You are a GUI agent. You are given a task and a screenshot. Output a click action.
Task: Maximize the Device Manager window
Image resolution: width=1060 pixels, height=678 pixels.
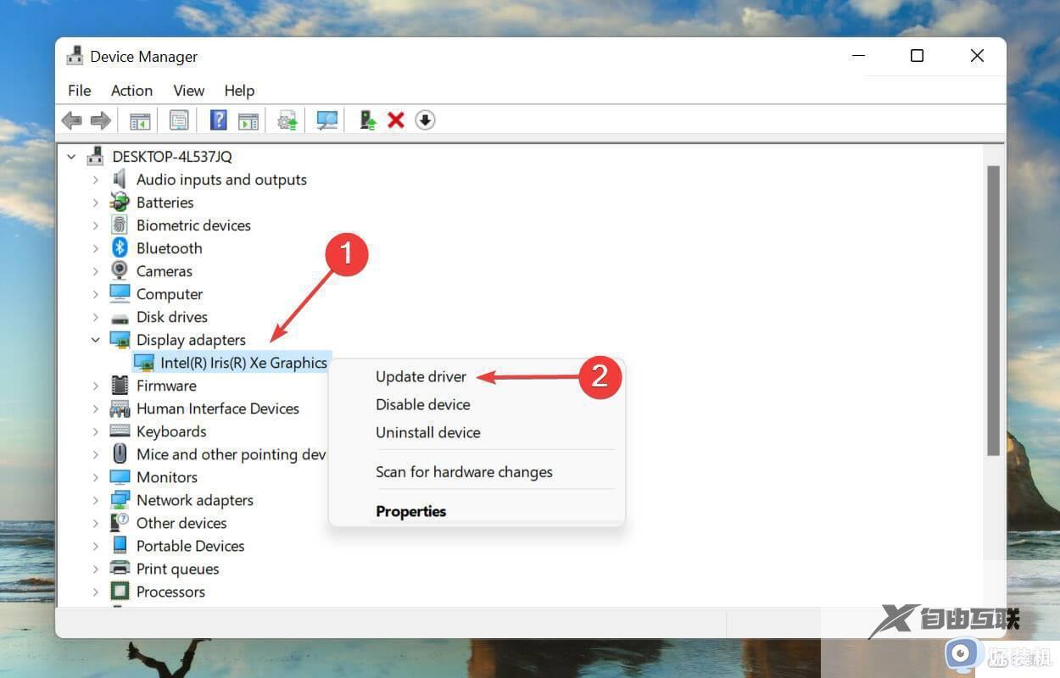pyautogui.click(x=917, y=56)
